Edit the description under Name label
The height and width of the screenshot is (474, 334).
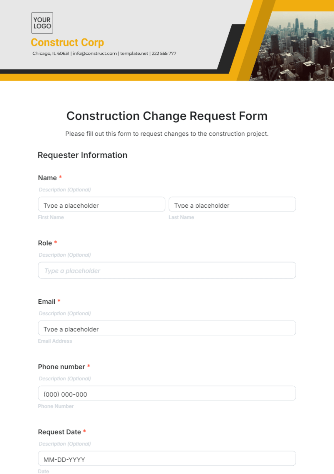pos(65,190)
